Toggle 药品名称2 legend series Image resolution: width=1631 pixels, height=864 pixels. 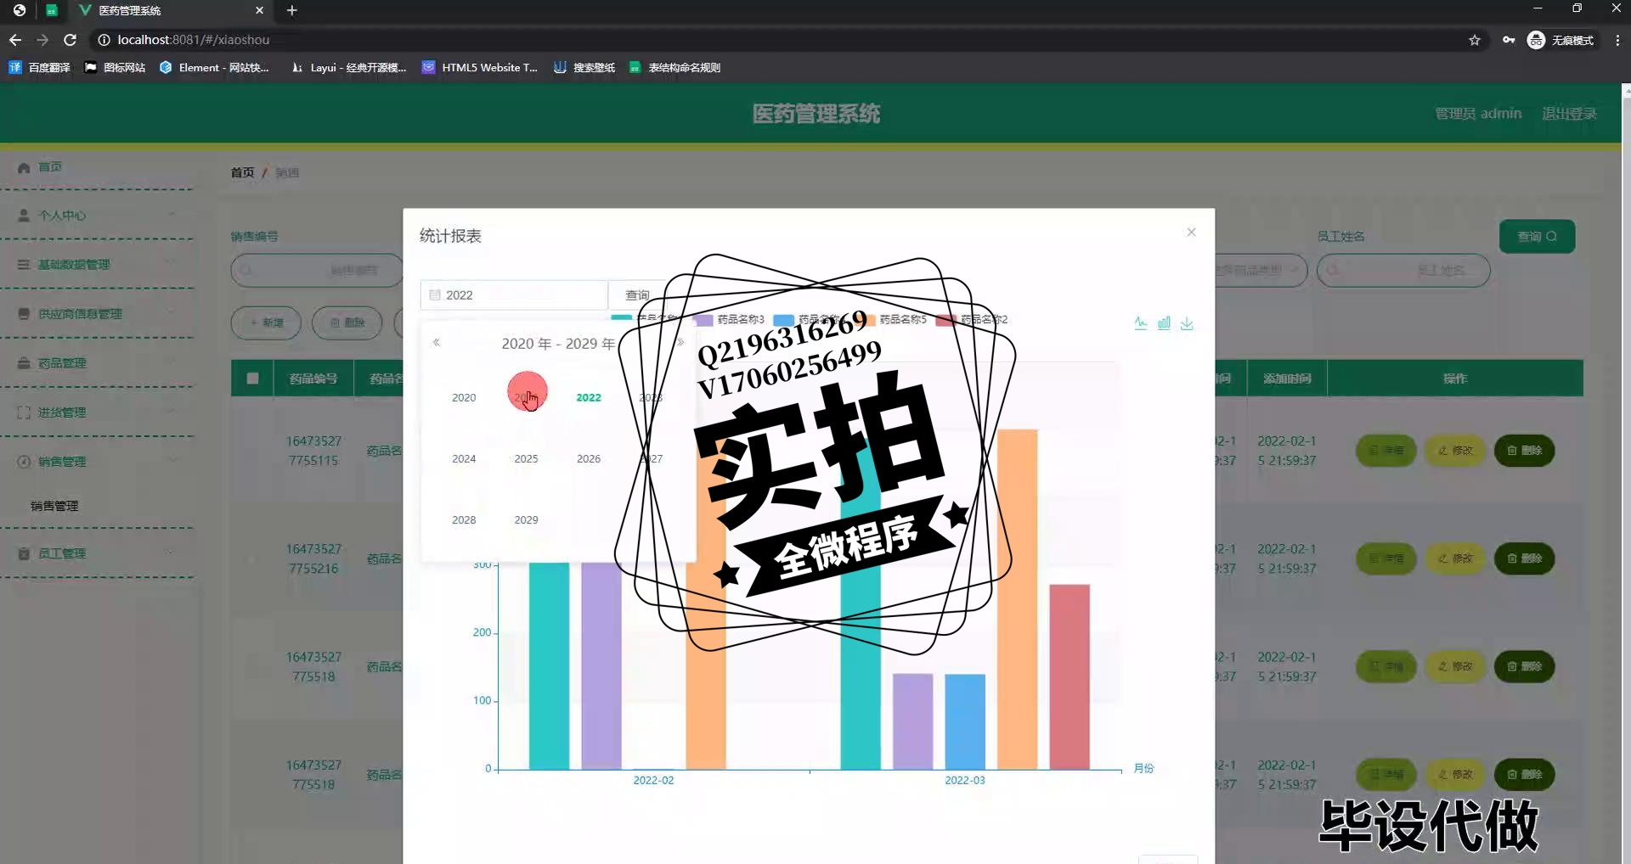tap(972, 319)
